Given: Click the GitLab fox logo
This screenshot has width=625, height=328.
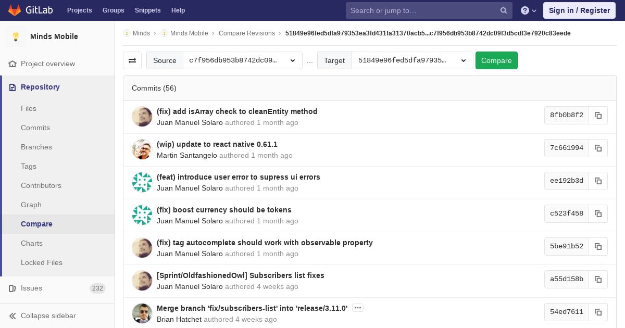Looking at the screenshot, I should (15, 10).
